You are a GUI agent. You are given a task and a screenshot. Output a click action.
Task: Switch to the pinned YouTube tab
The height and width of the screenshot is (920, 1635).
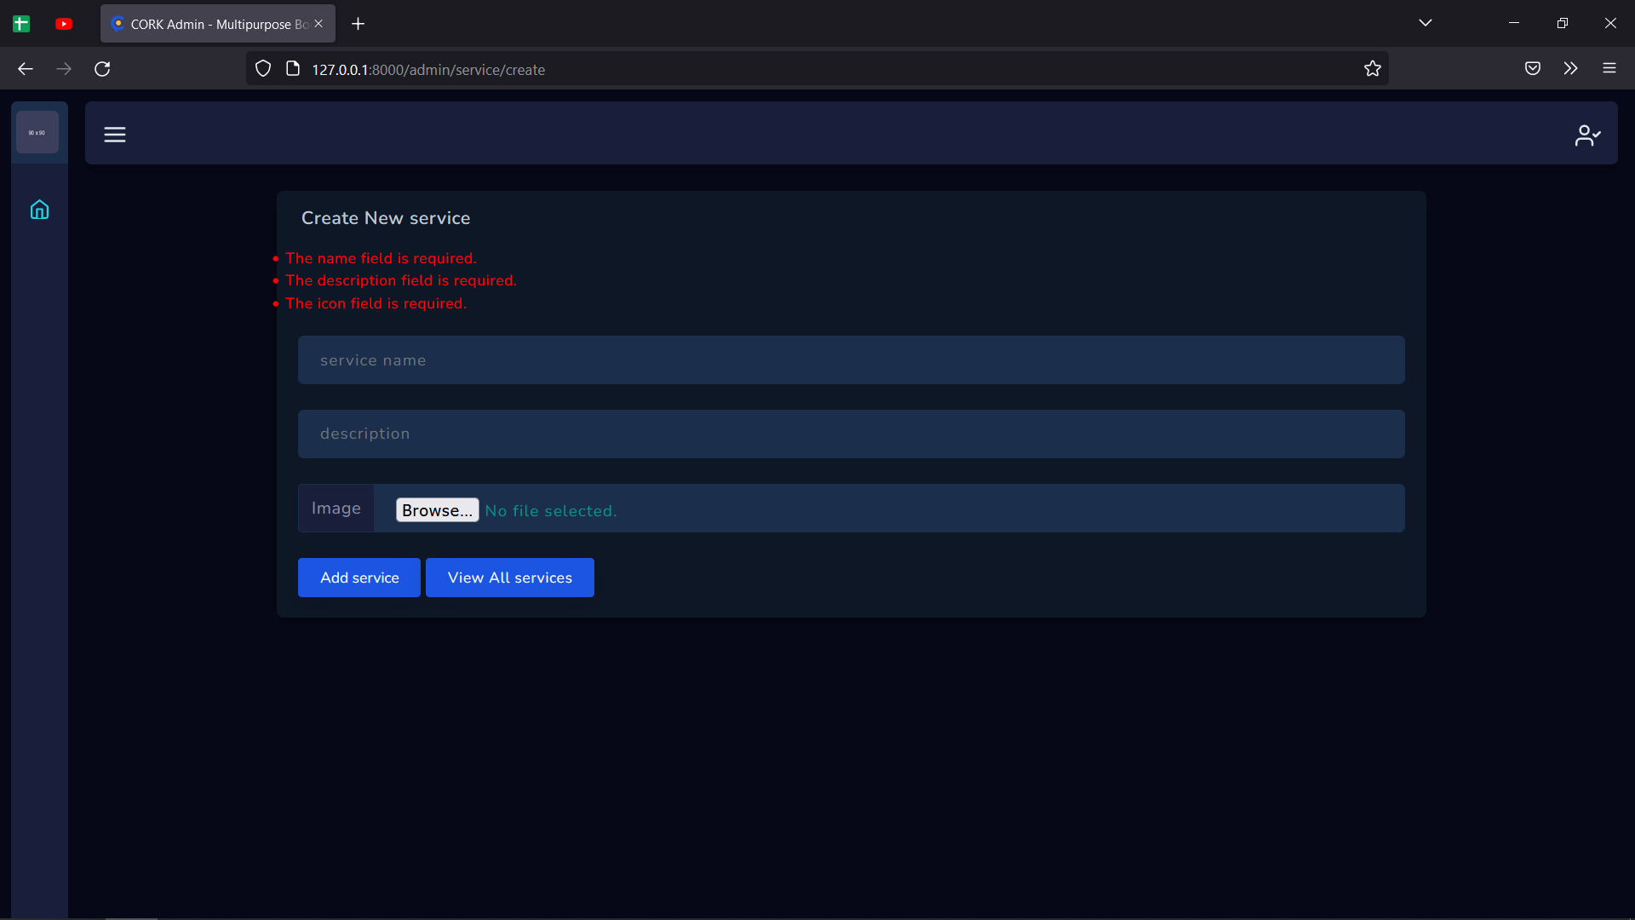click(x=64, y=24)
